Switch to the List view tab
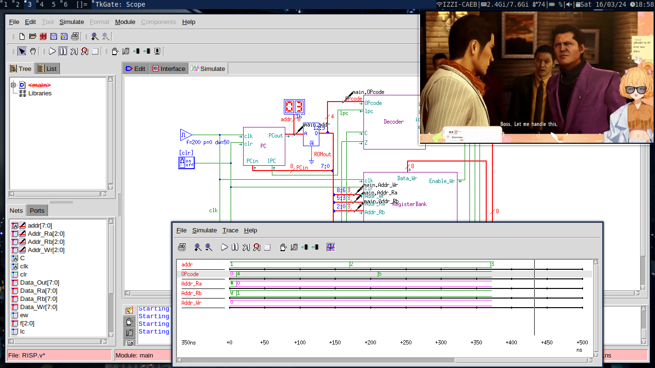The height and width of the screenshot is (368, 655). coord(47,69)
